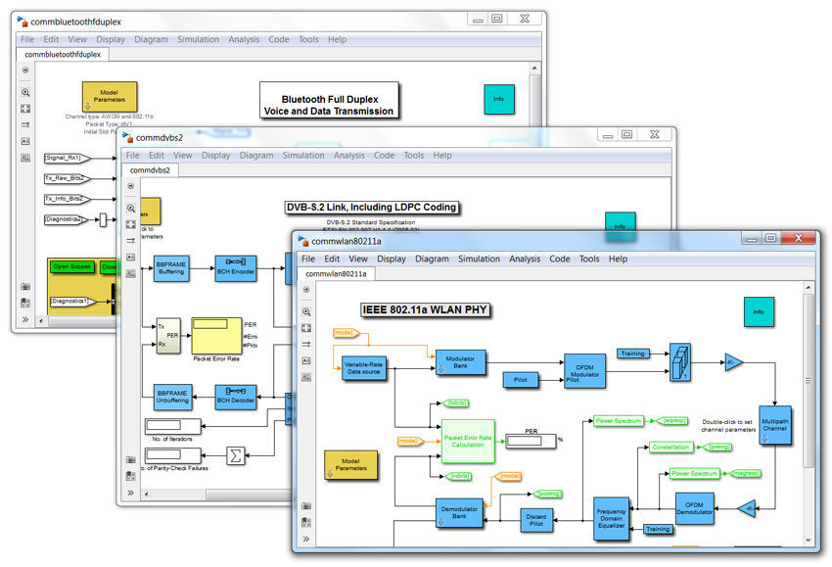Click the PER display field in WLAN model
The image size is (832, 567).
pos(530,440)
